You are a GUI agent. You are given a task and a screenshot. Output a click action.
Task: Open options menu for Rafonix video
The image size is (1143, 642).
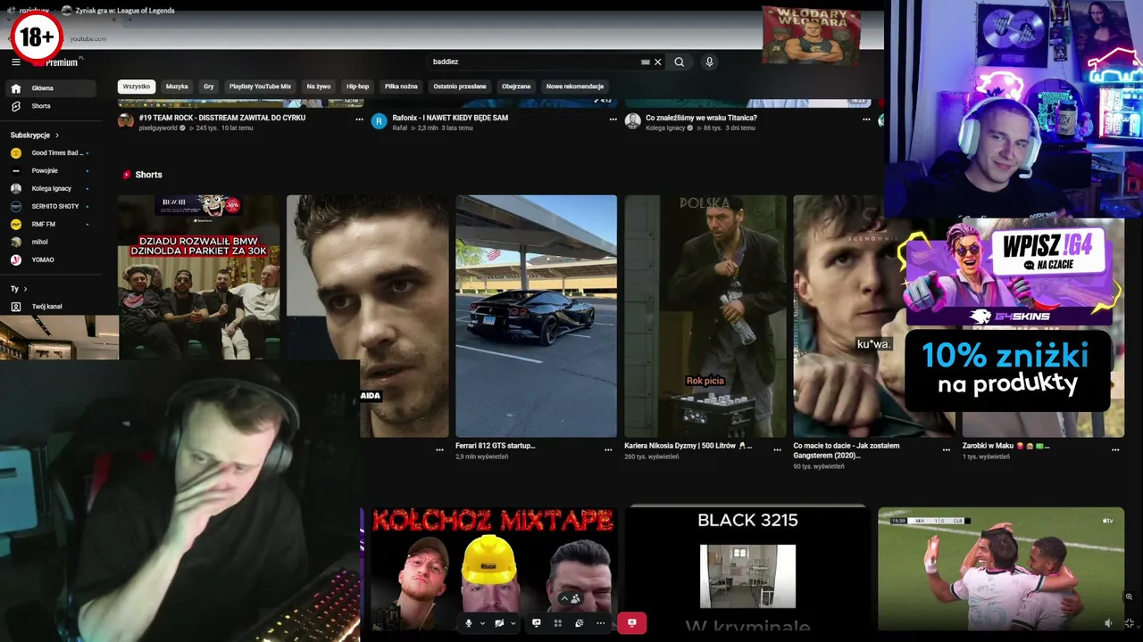pyautogui.click(x=613, y=119)
